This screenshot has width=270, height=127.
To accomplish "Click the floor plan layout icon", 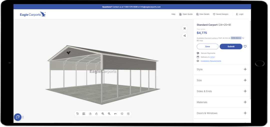I will (128, 114).
